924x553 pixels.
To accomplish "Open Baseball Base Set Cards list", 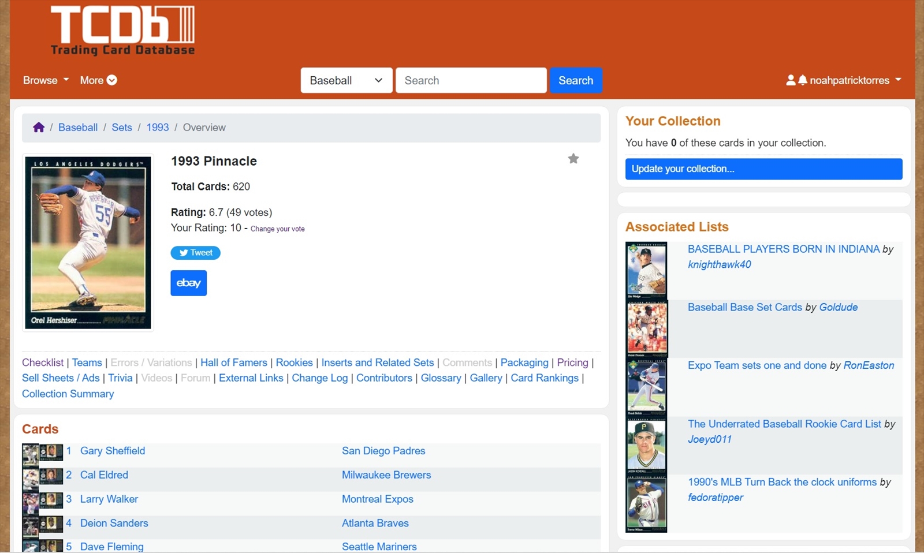I will tap(745, 308).
